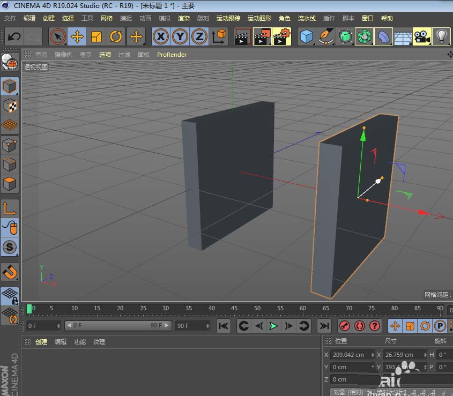The width and height of the screenshot is (453, 396).
Task: Open the Cube primitive tool
Action: 307,36
